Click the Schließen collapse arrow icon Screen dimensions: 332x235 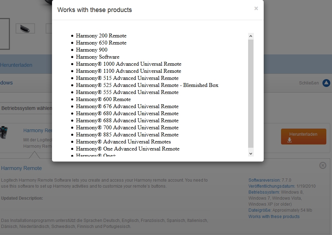click(326, 83)
